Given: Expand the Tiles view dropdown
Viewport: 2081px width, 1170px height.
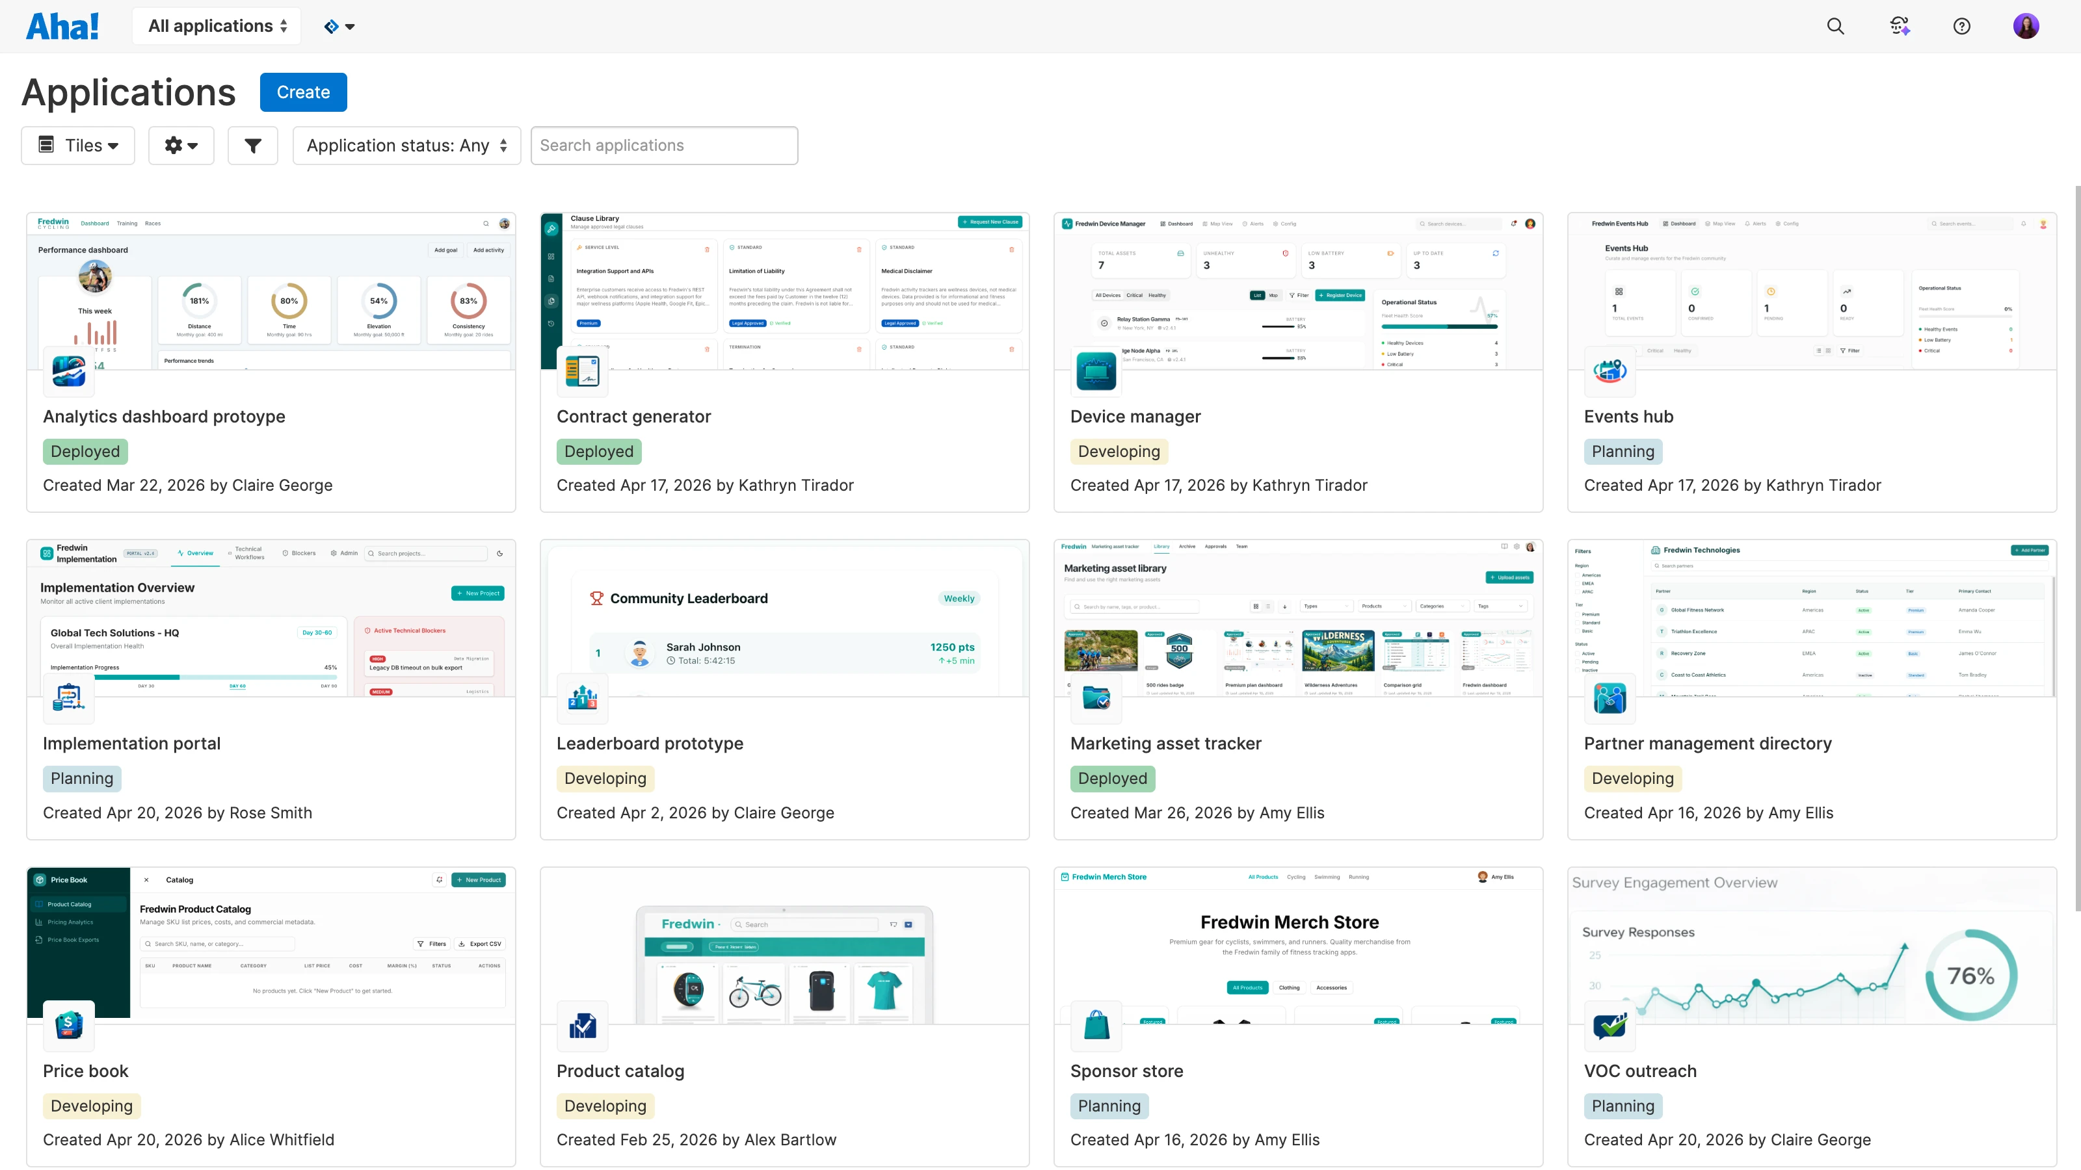Looking at the screenshot, I should click(x=78, y=146).
